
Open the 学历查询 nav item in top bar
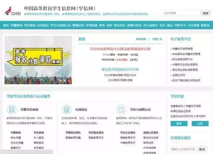[x=30, y=25]
